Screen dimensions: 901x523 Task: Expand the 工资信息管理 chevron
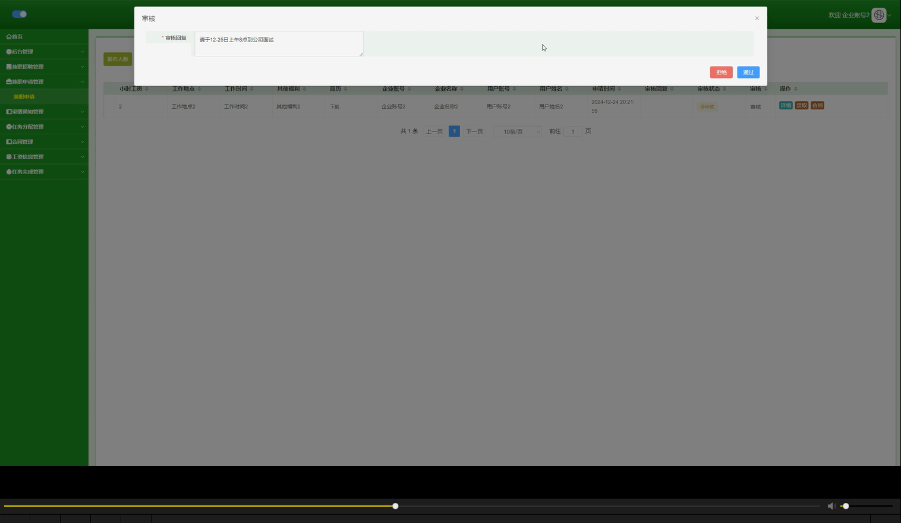(83, 156)
